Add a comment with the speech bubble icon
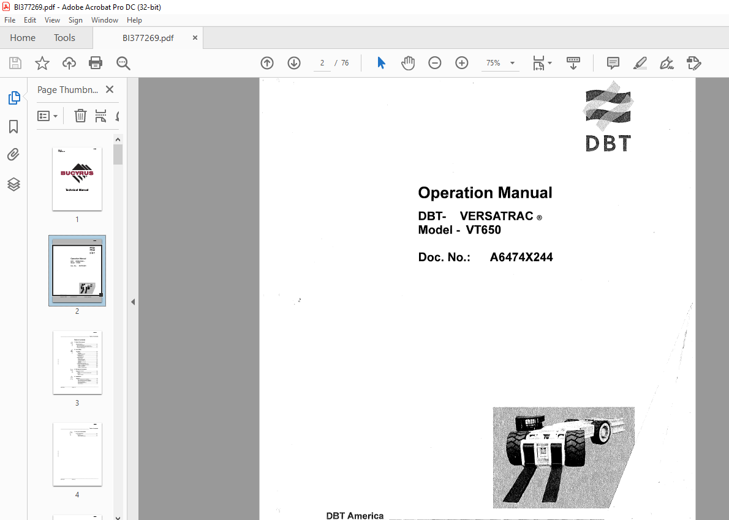 [x=613, y=63]
